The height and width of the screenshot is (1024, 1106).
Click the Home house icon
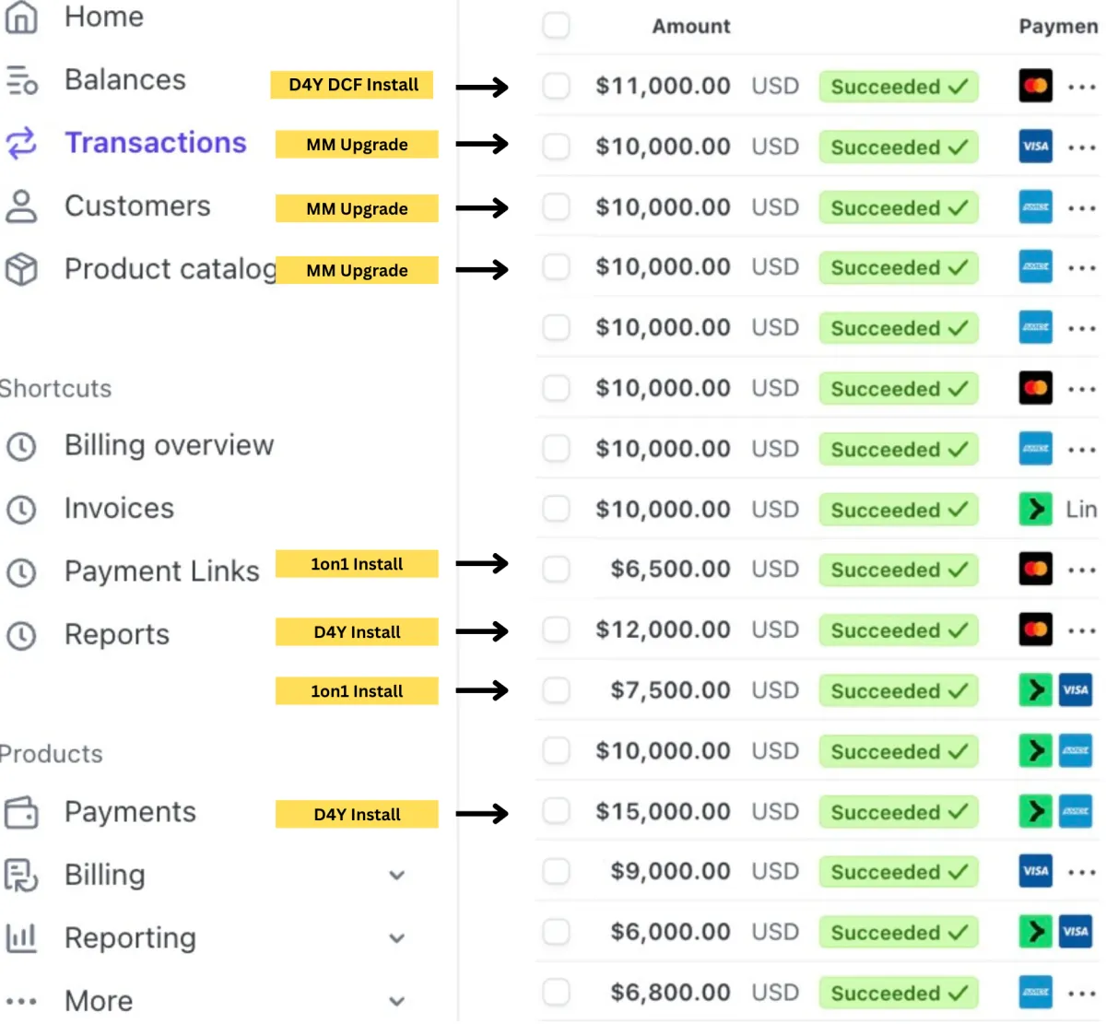click(x=21, y=17)
